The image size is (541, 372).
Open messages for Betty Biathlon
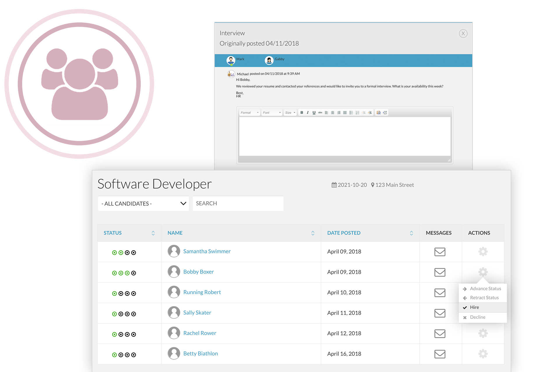pos(440,354)
